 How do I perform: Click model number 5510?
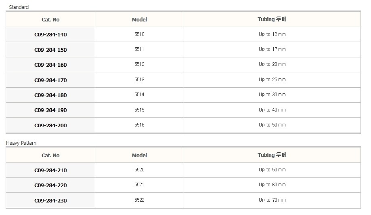[139, 34]
